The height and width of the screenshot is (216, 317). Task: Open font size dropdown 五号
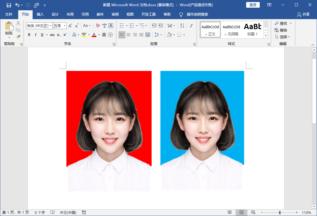(65, 26)
